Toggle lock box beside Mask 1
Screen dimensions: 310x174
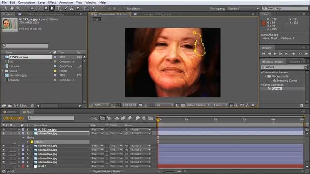(x=15, y=142)
